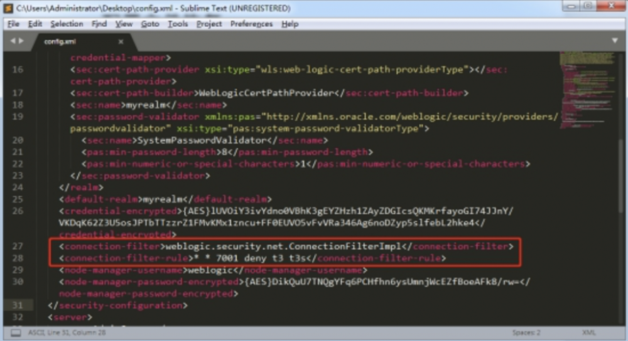This screenshot has height=341, width=628.
Task: Click the '* * 7001 deny t3 t3s' rule
Action: tap(250, 258)
